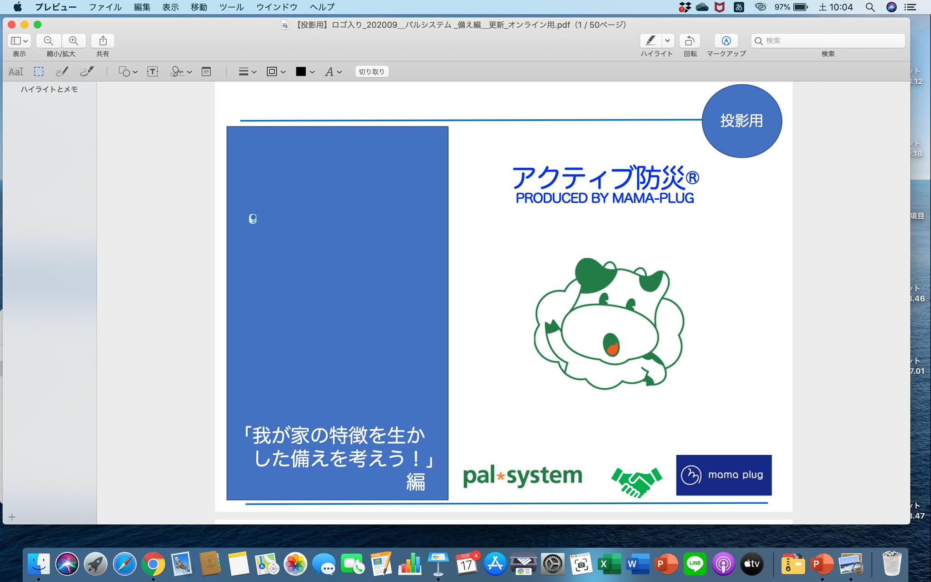Click the 検索 search field

[828, 41]
